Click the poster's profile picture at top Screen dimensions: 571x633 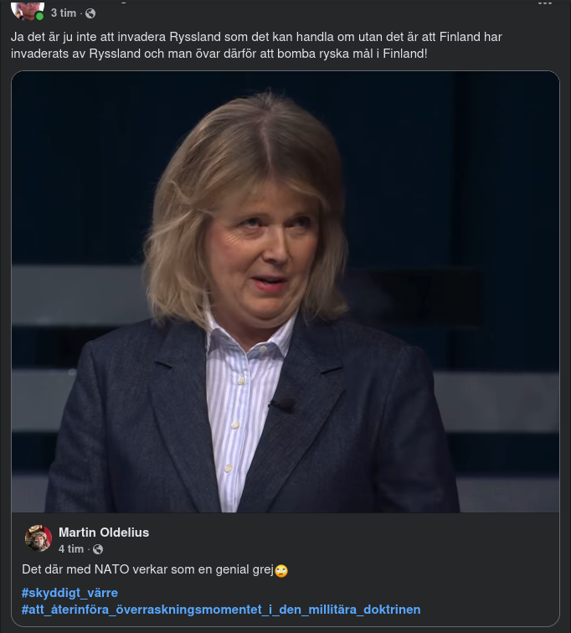[x=27, y=8]
